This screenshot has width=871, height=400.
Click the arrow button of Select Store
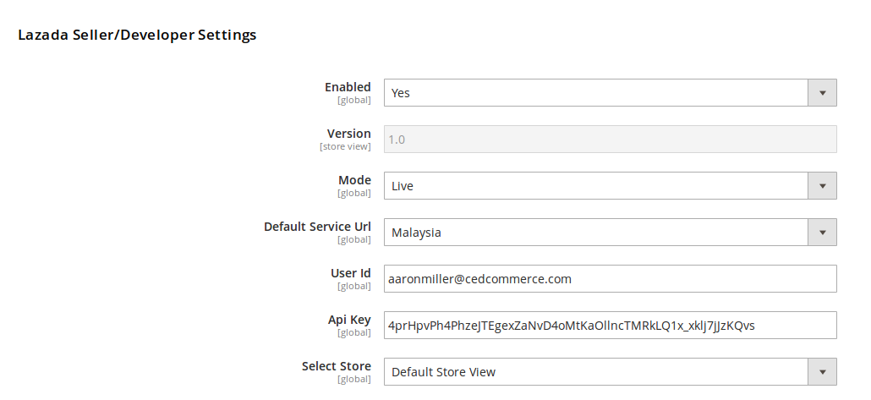(x=822, y=371)
